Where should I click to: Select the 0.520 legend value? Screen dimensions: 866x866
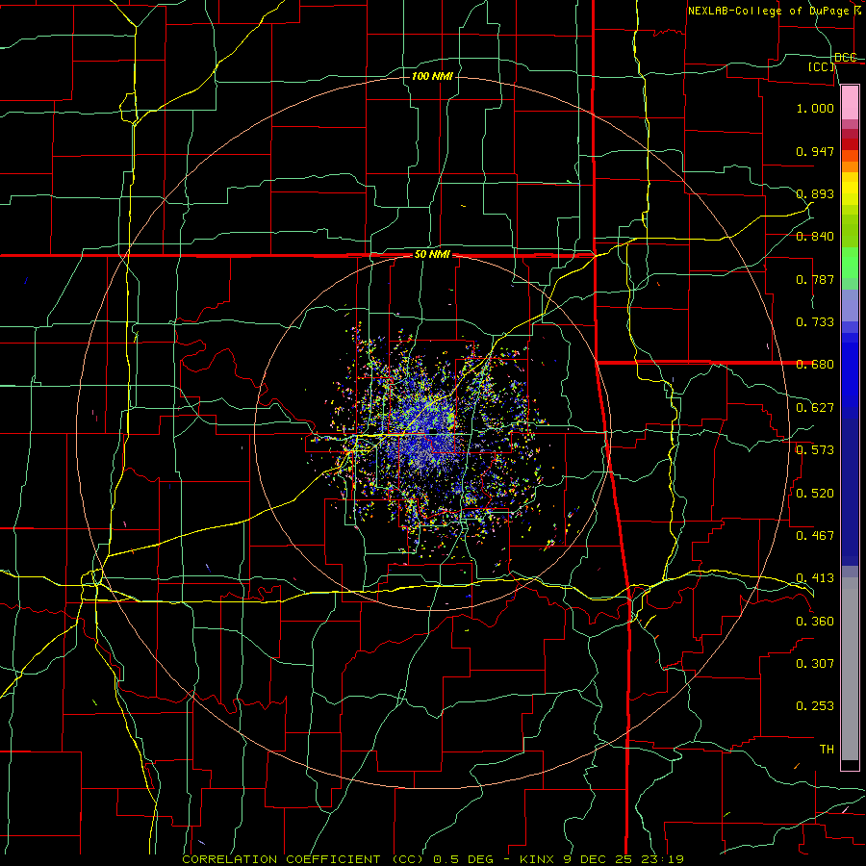pos(815,494)
